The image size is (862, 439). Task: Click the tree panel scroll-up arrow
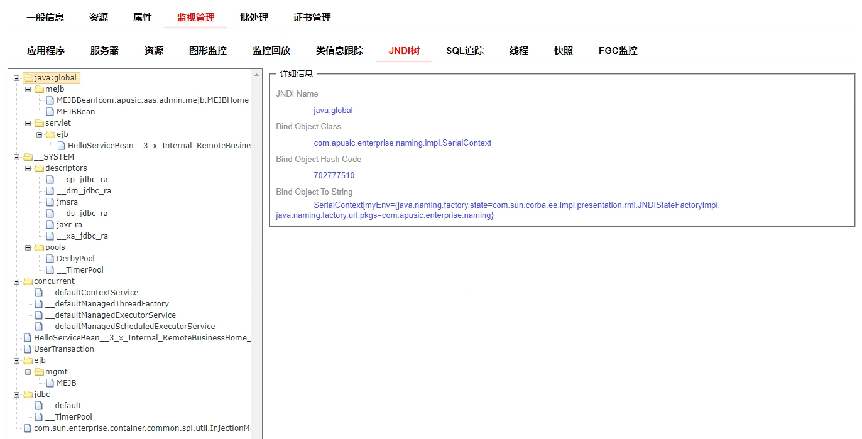256,75
